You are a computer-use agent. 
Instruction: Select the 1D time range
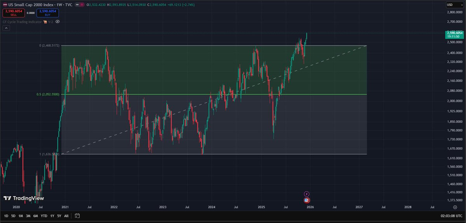click(6, 216)
